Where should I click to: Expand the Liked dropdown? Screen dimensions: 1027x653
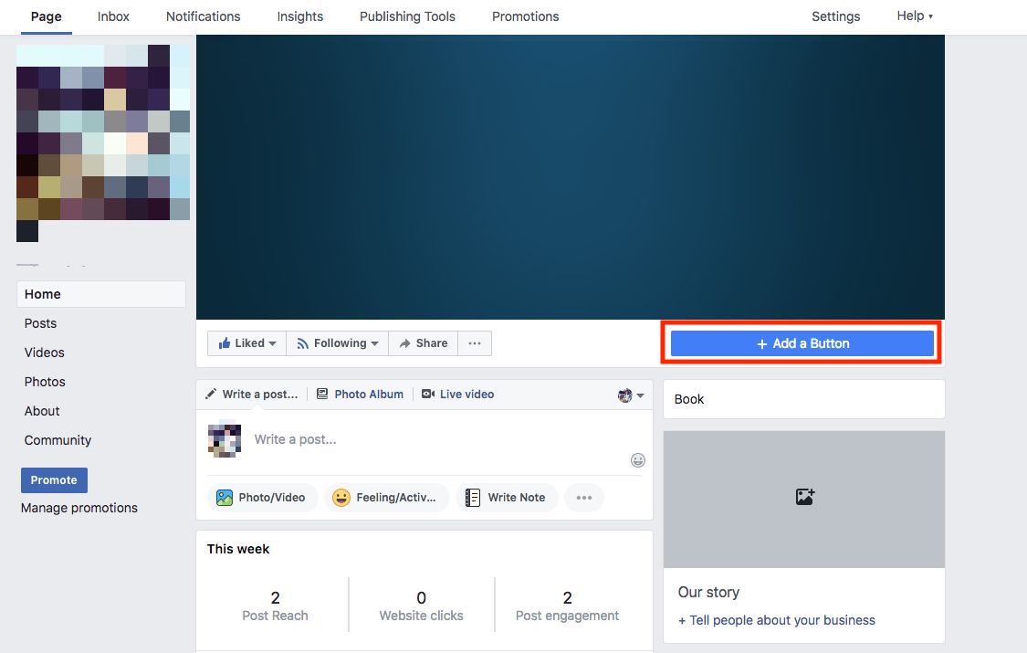[246, 343]
